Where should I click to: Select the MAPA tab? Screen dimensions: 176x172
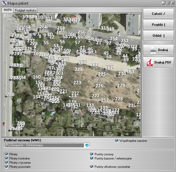[x=8, y=10]
